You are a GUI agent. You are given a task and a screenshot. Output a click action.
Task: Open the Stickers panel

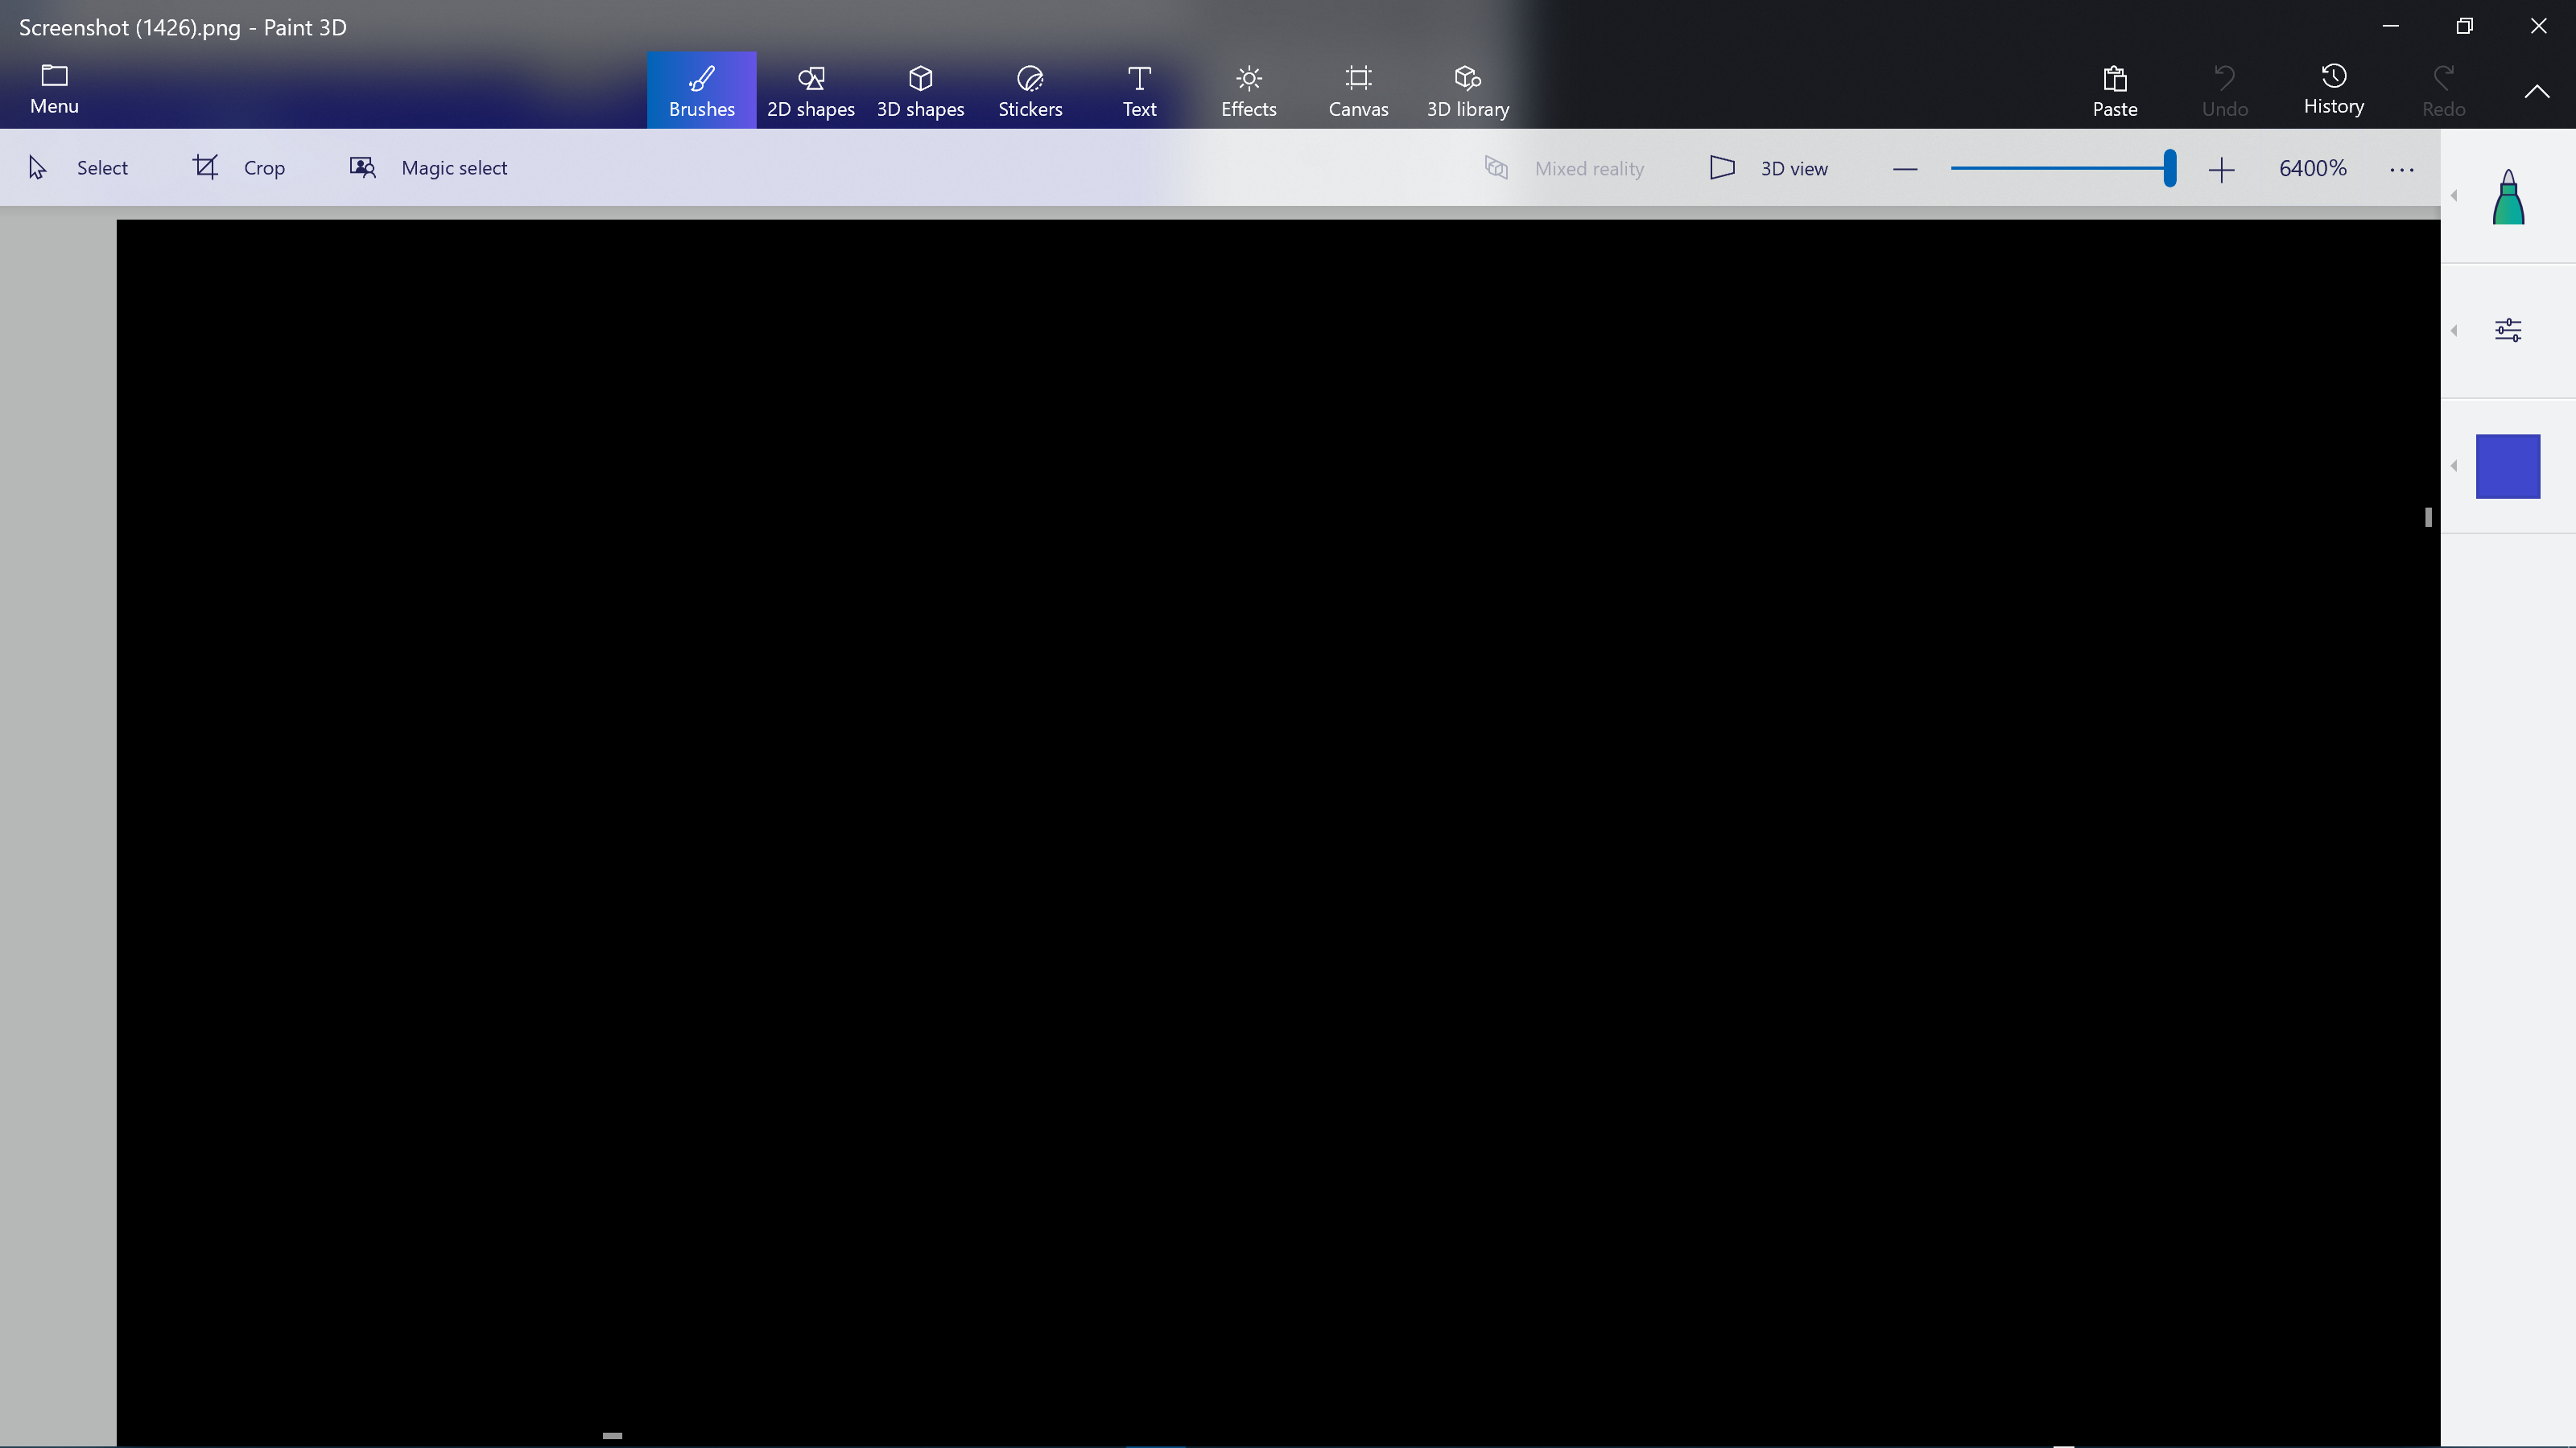point(1029,90)
